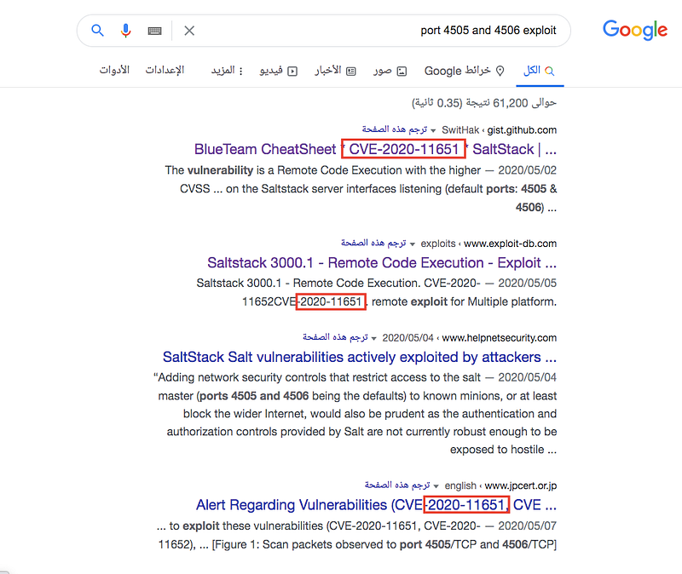The image size is (682, 574).
Task: Clear the search query with X
Action: coord(189,31)
